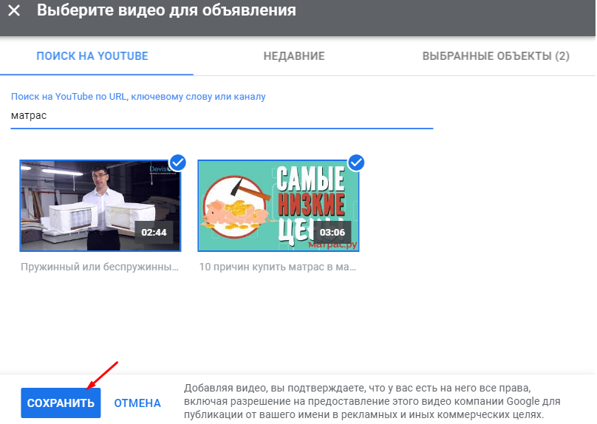Uncheck the blue checkmark on the 02:44 video
This screenshot has width=597, height=424.
(177, 162)
